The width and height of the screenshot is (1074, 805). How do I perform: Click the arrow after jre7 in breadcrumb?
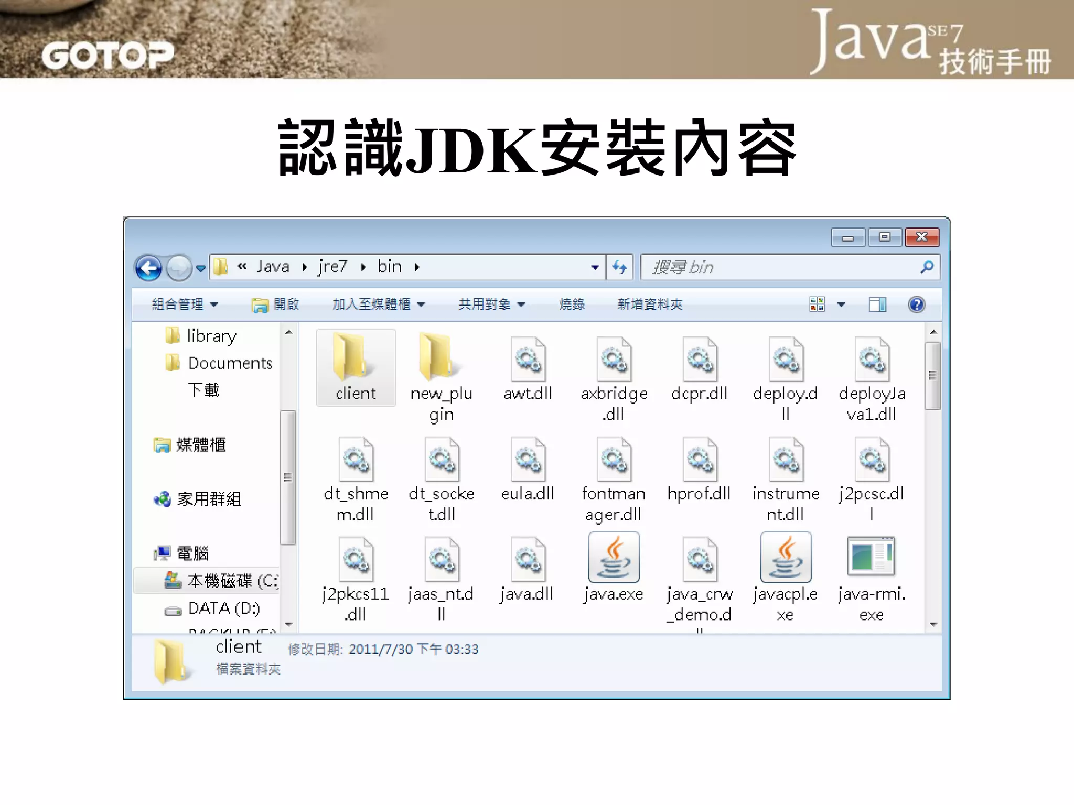(363, 267)
